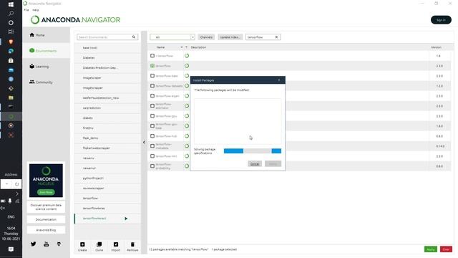Open the Anaconda Twitter link icon

(34, 244)
